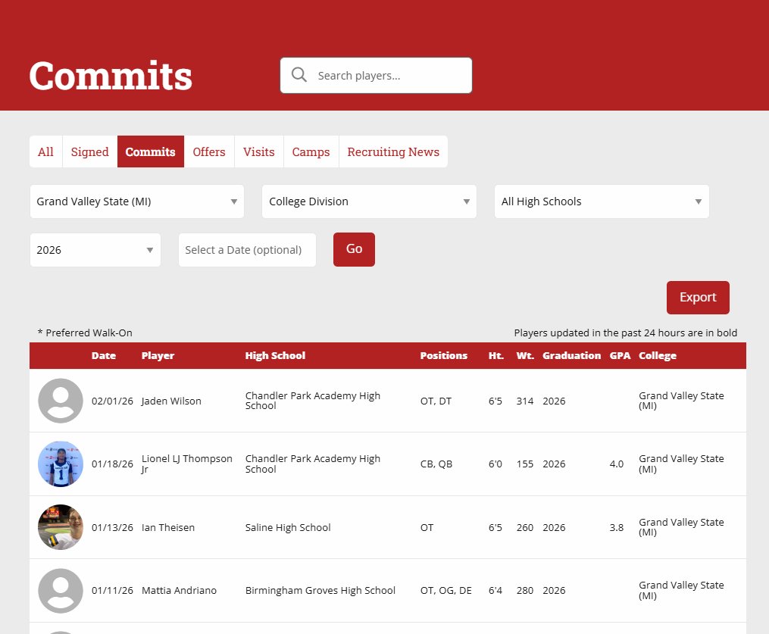Click the High School column header
Image resolution: width=769 pixels, height=634 pixels.
(275, 355)
